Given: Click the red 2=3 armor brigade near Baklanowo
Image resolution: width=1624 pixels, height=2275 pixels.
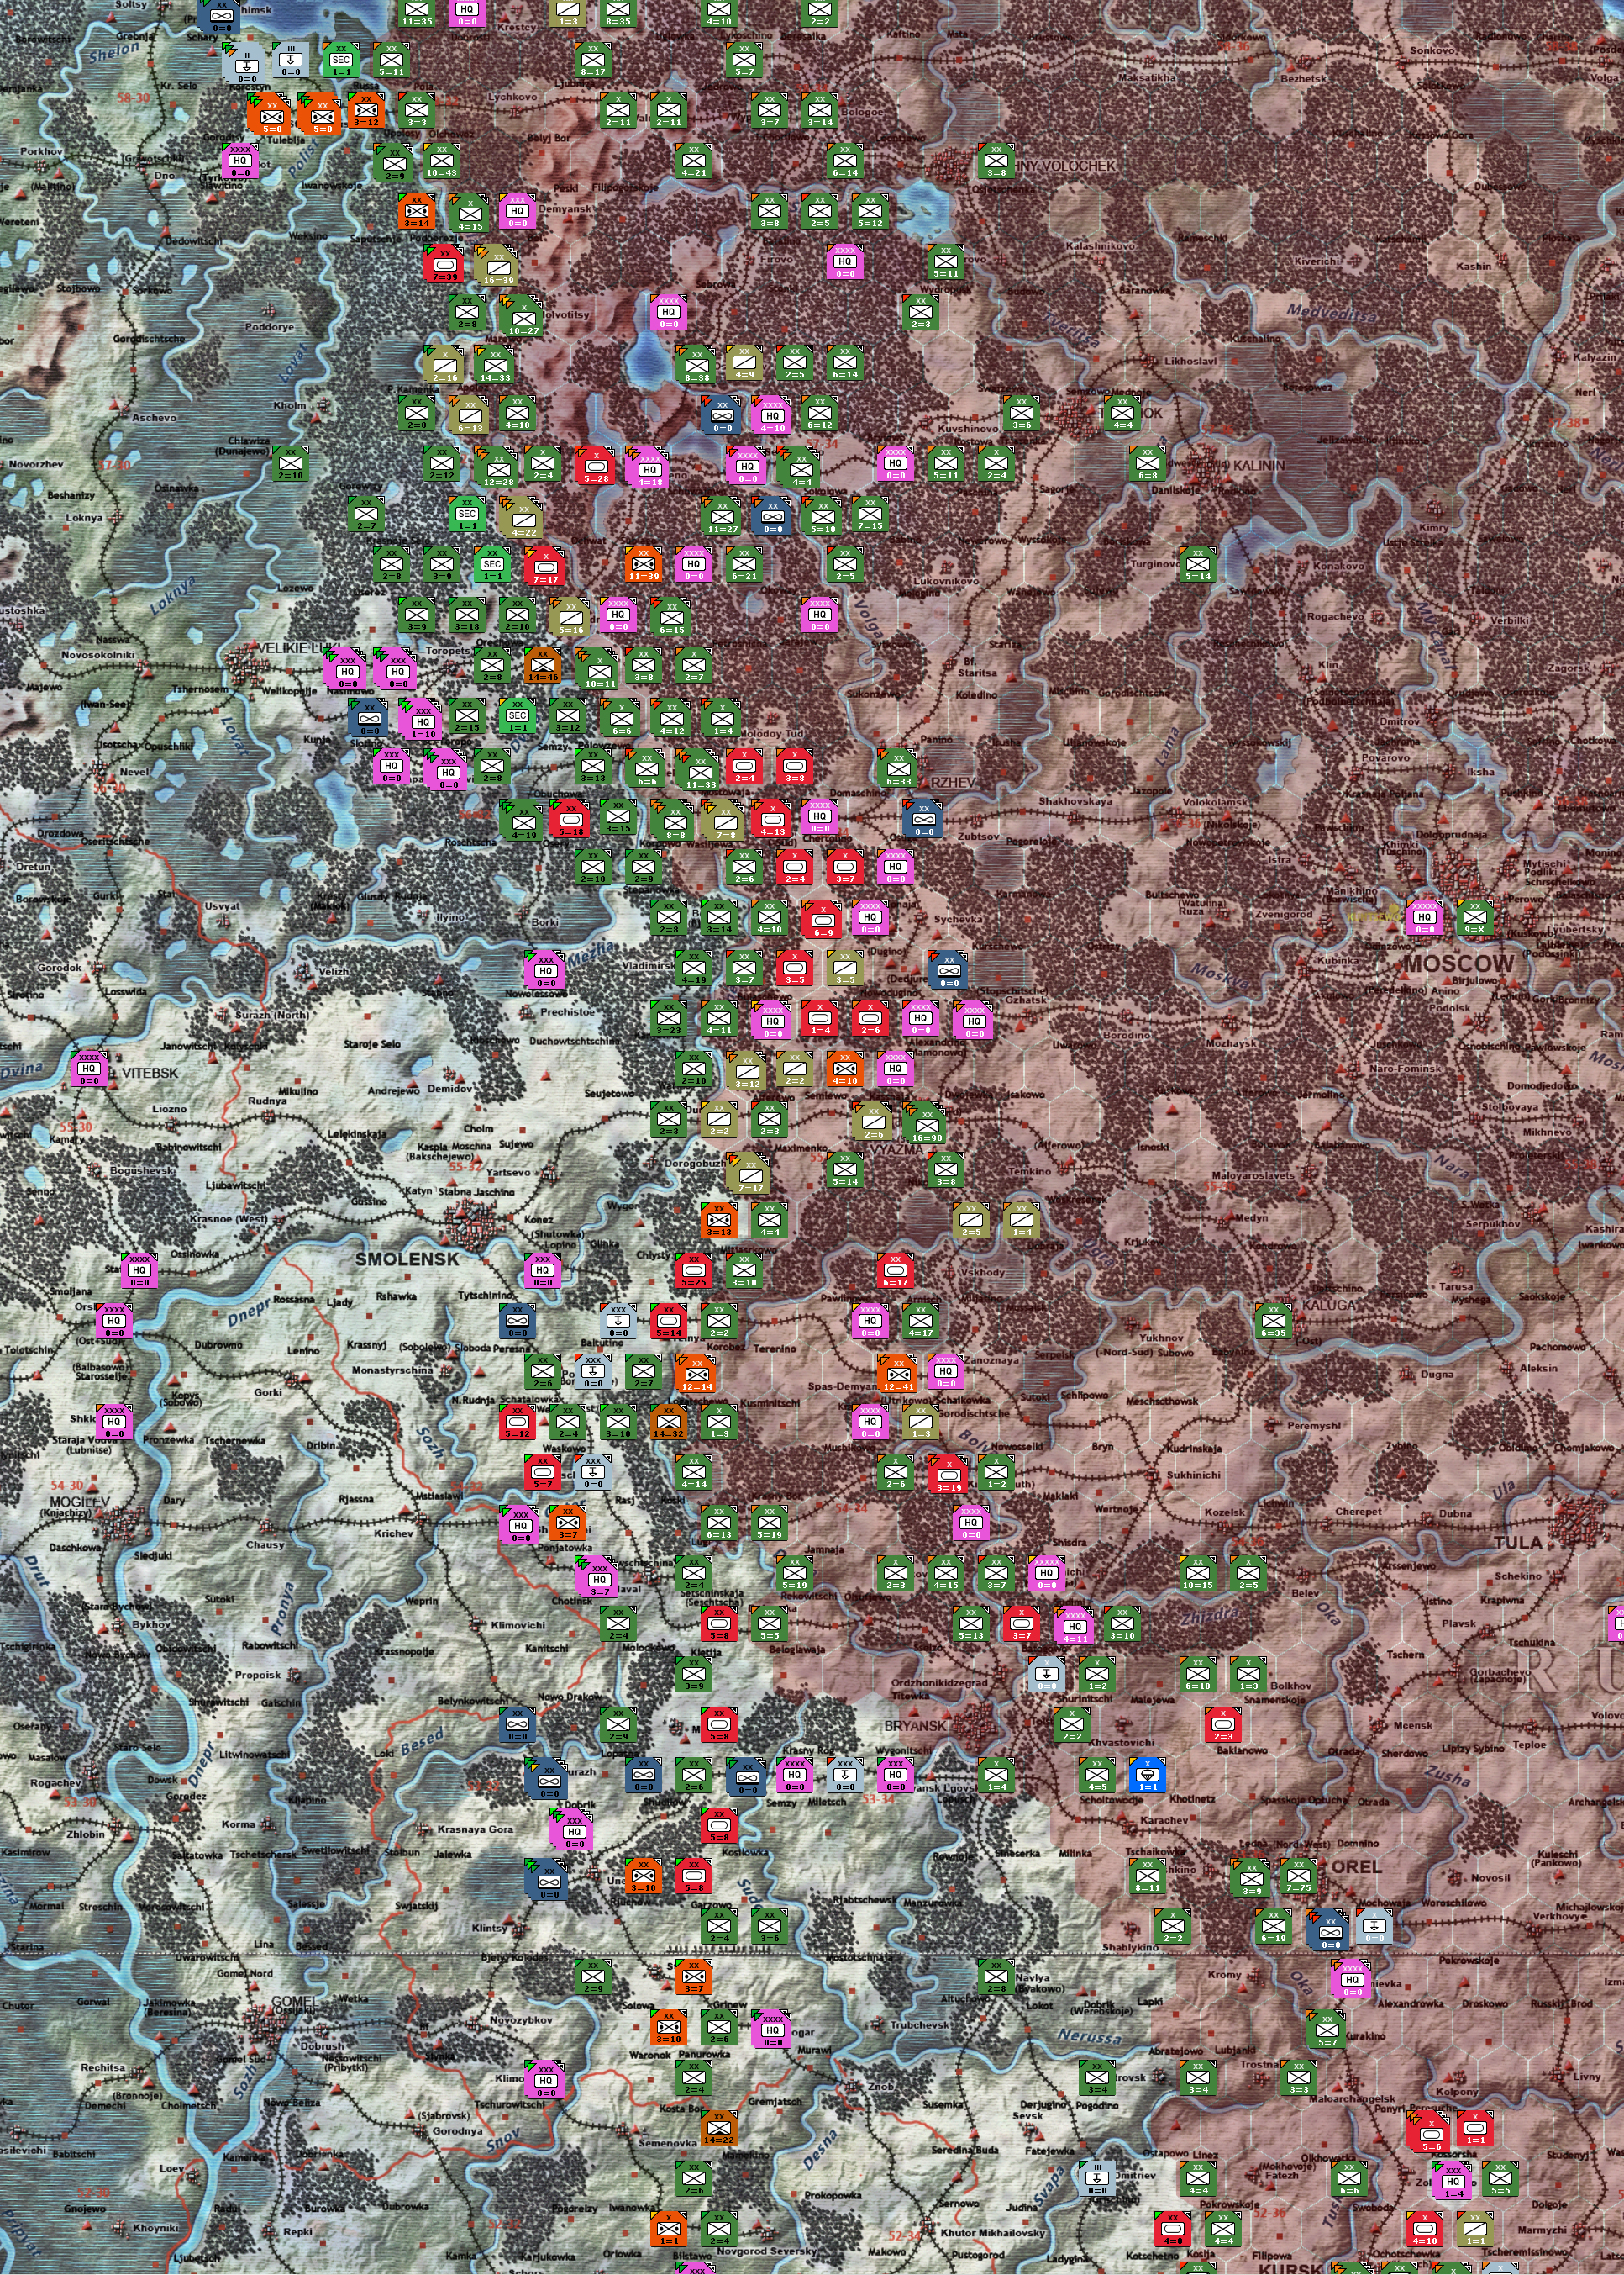Looking at the screenshot, I should [x=1223, y=1723].
